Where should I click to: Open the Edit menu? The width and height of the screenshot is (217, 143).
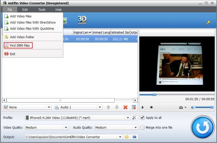(25, 10)
